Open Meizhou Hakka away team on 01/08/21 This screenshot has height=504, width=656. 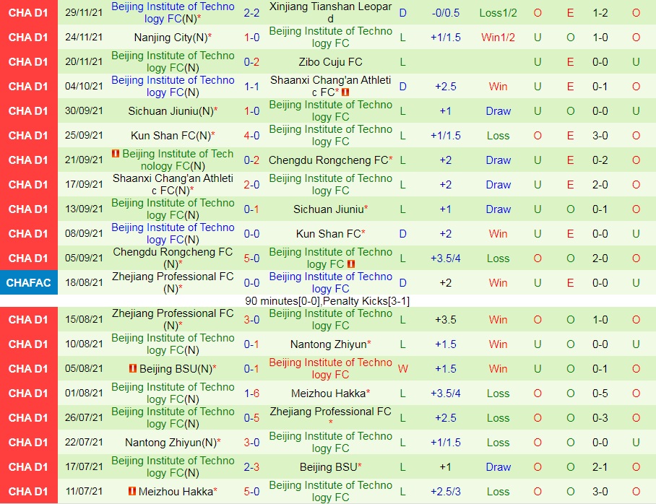pyautogui.click(x=330, y=393)
